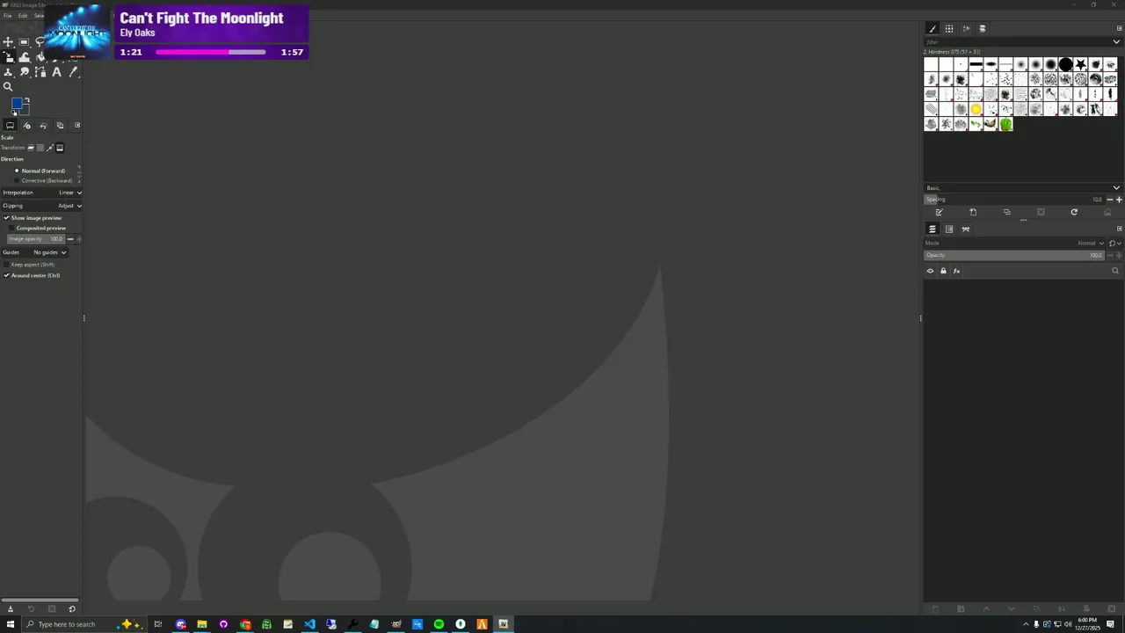
Task: Open the Clipping Adjust dropdown
Action: [x=42, y=206]
